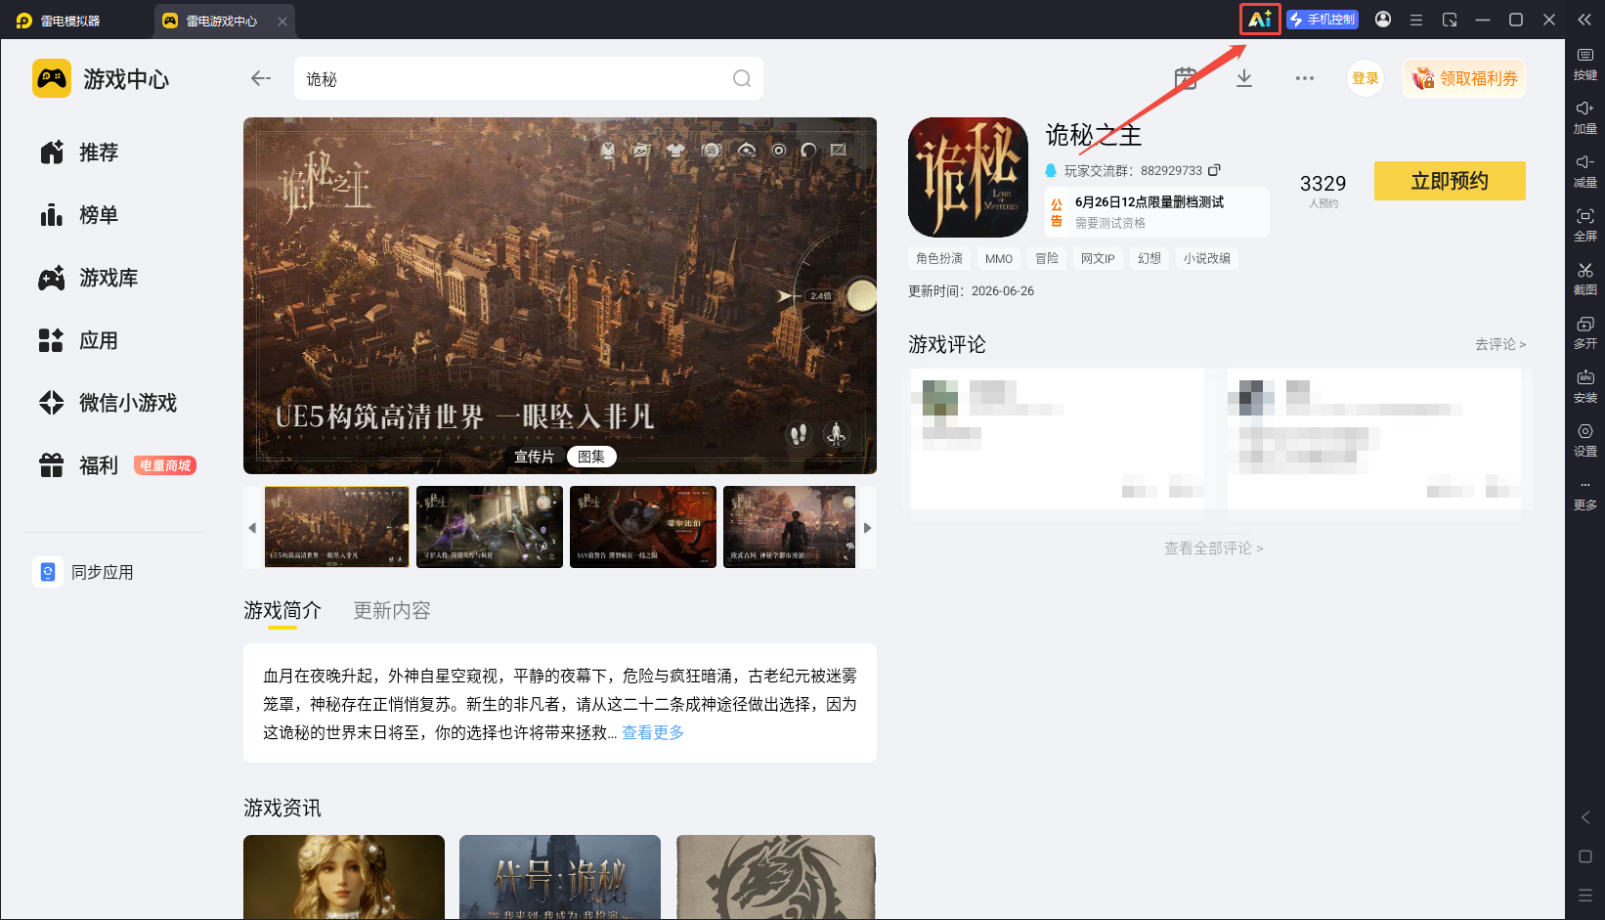This screenshot has width=1605, height=920.
Task: Switch to the 雷电模拟器 tab
Action: click(x=59, y=21)
